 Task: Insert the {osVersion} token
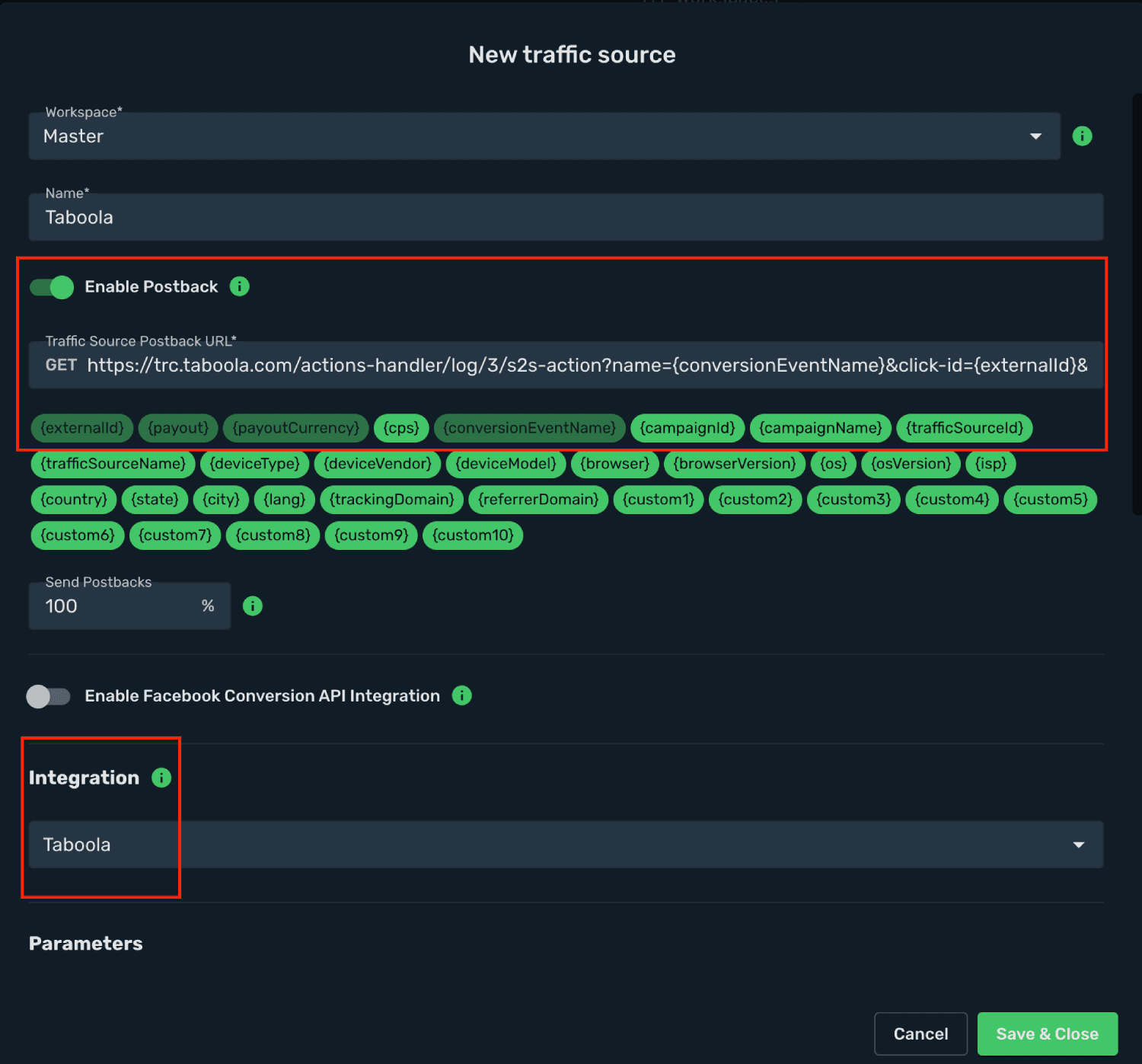click(911, 464)
